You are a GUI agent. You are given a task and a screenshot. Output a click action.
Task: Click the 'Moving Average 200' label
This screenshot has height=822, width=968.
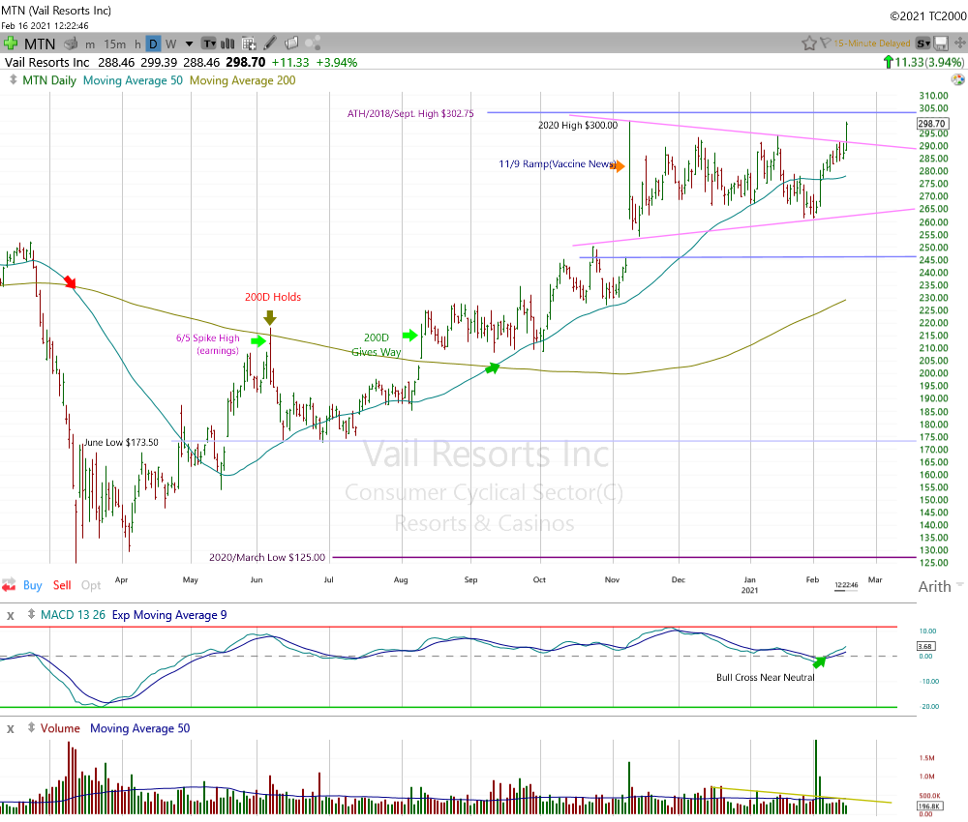tap(243, 80)
